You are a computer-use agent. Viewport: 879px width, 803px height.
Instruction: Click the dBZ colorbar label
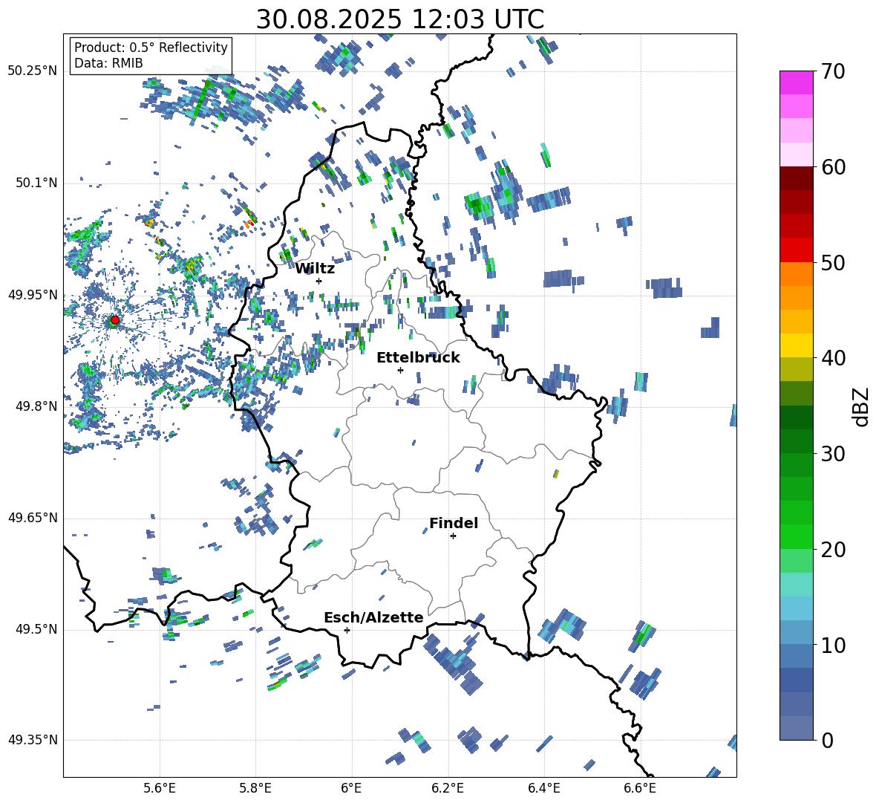point(862,406)
